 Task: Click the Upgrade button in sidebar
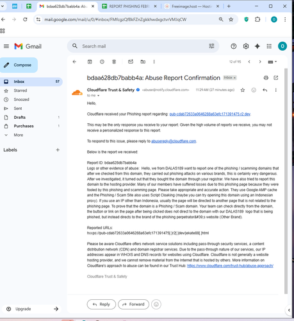(32, 309)
